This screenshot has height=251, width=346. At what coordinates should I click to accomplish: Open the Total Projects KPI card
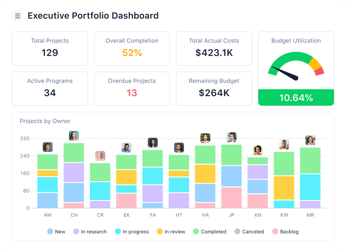[50, 49]
